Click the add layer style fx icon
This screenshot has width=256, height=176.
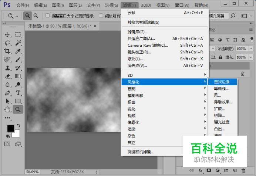click(201, 170)
